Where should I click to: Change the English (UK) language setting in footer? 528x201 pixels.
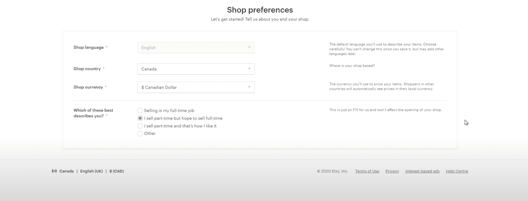[x=91, y=171]
